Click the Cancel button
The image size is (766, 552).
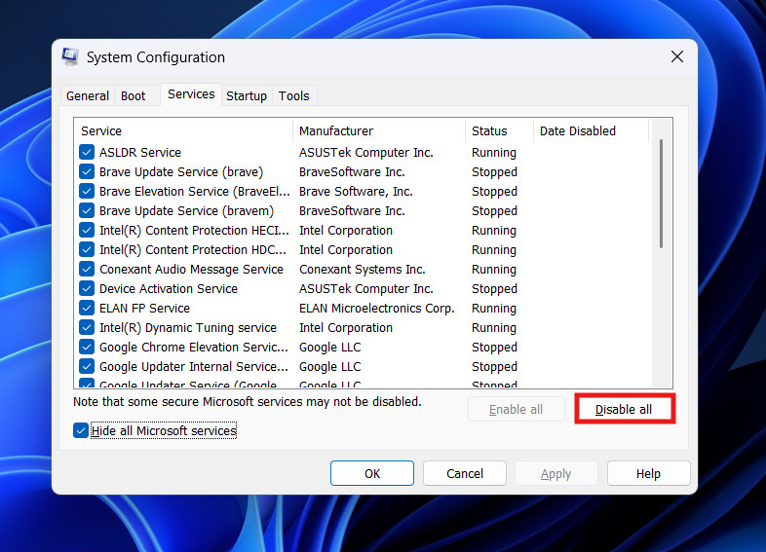(x=465, y=474)
